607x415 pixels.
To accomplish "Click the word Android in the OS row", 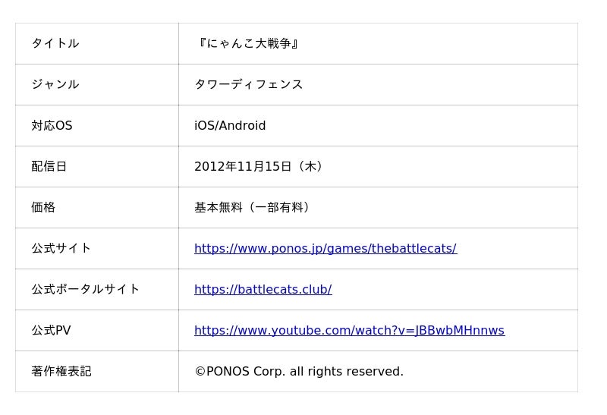I will pos(242,126).
